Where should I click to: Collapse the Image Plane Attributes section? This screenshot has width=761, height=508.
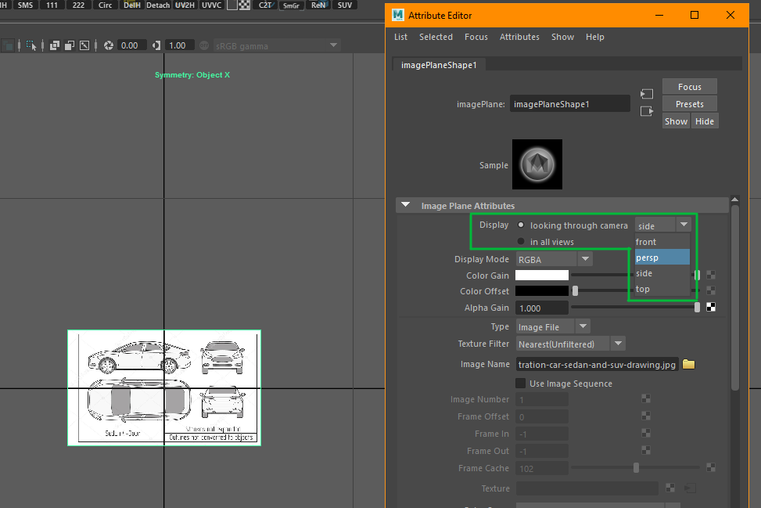[x=405, y=206]
